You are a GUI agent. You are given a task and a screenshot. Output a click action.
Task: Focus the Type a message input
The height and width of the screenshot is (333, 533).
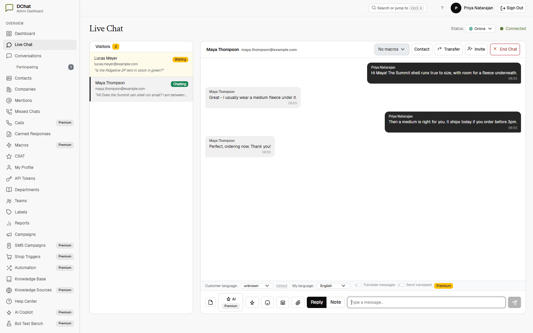point(426,302)
